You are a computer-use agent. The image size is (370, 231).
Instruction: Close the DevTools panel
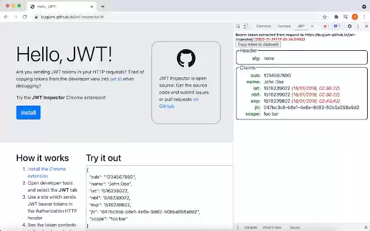pyautogui.click(x=367, y=27)
